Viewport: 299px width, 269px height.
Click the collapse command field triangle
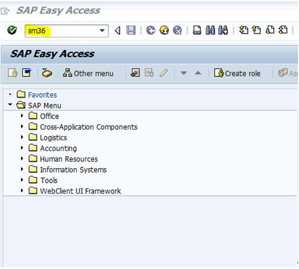pos(118,30)
